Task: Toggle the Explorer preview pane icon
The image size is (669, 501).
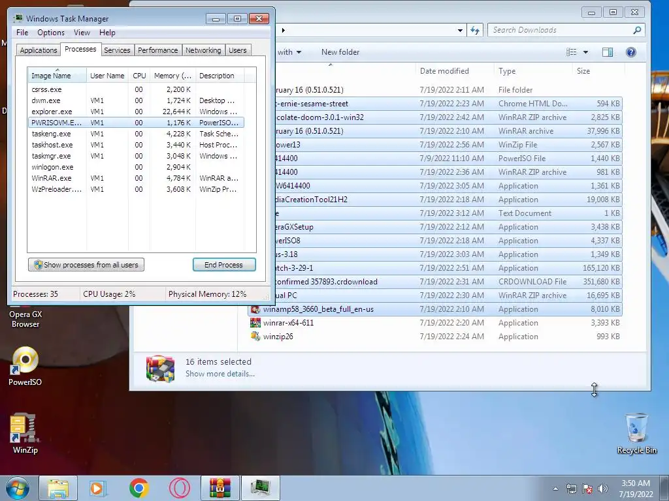Action: pos(607,52)
